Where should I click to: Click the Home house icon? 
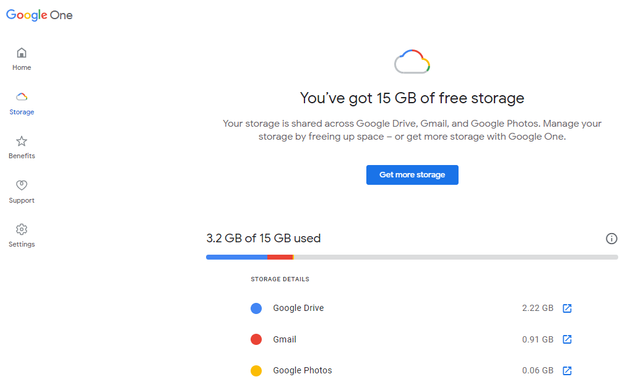point(22,53)
